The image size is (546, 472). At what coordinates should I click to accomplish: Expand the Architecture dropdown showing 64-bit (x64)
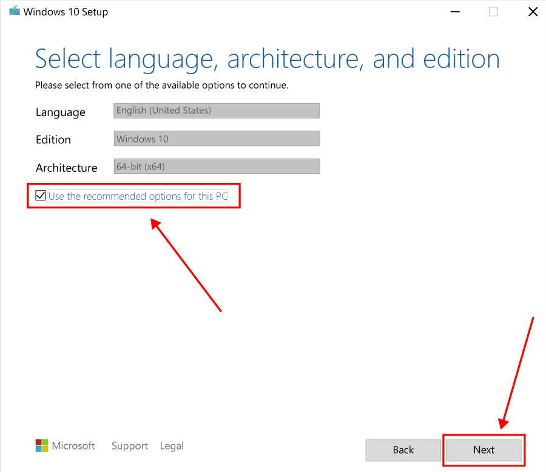(x=217, y=166)
